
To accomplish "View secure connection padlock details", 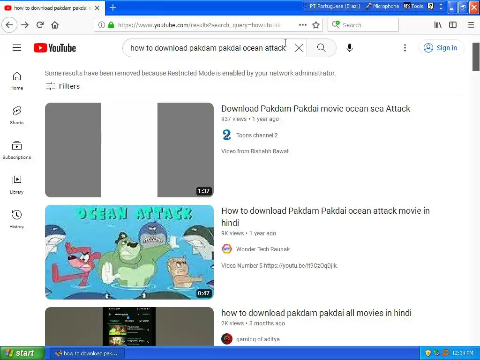I will (111, 25).
